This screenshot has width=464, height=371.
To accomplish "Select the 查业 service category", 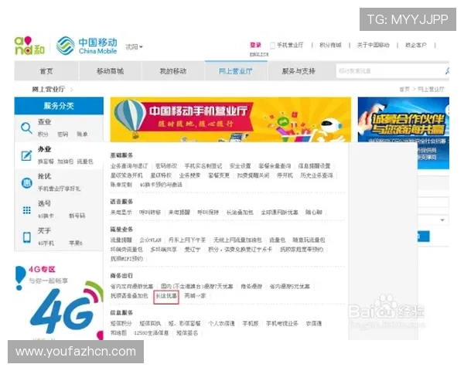I will 44,122.
